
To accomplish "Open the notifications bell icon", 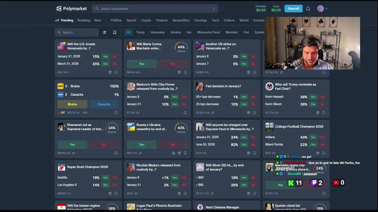I will click(308, 9).
